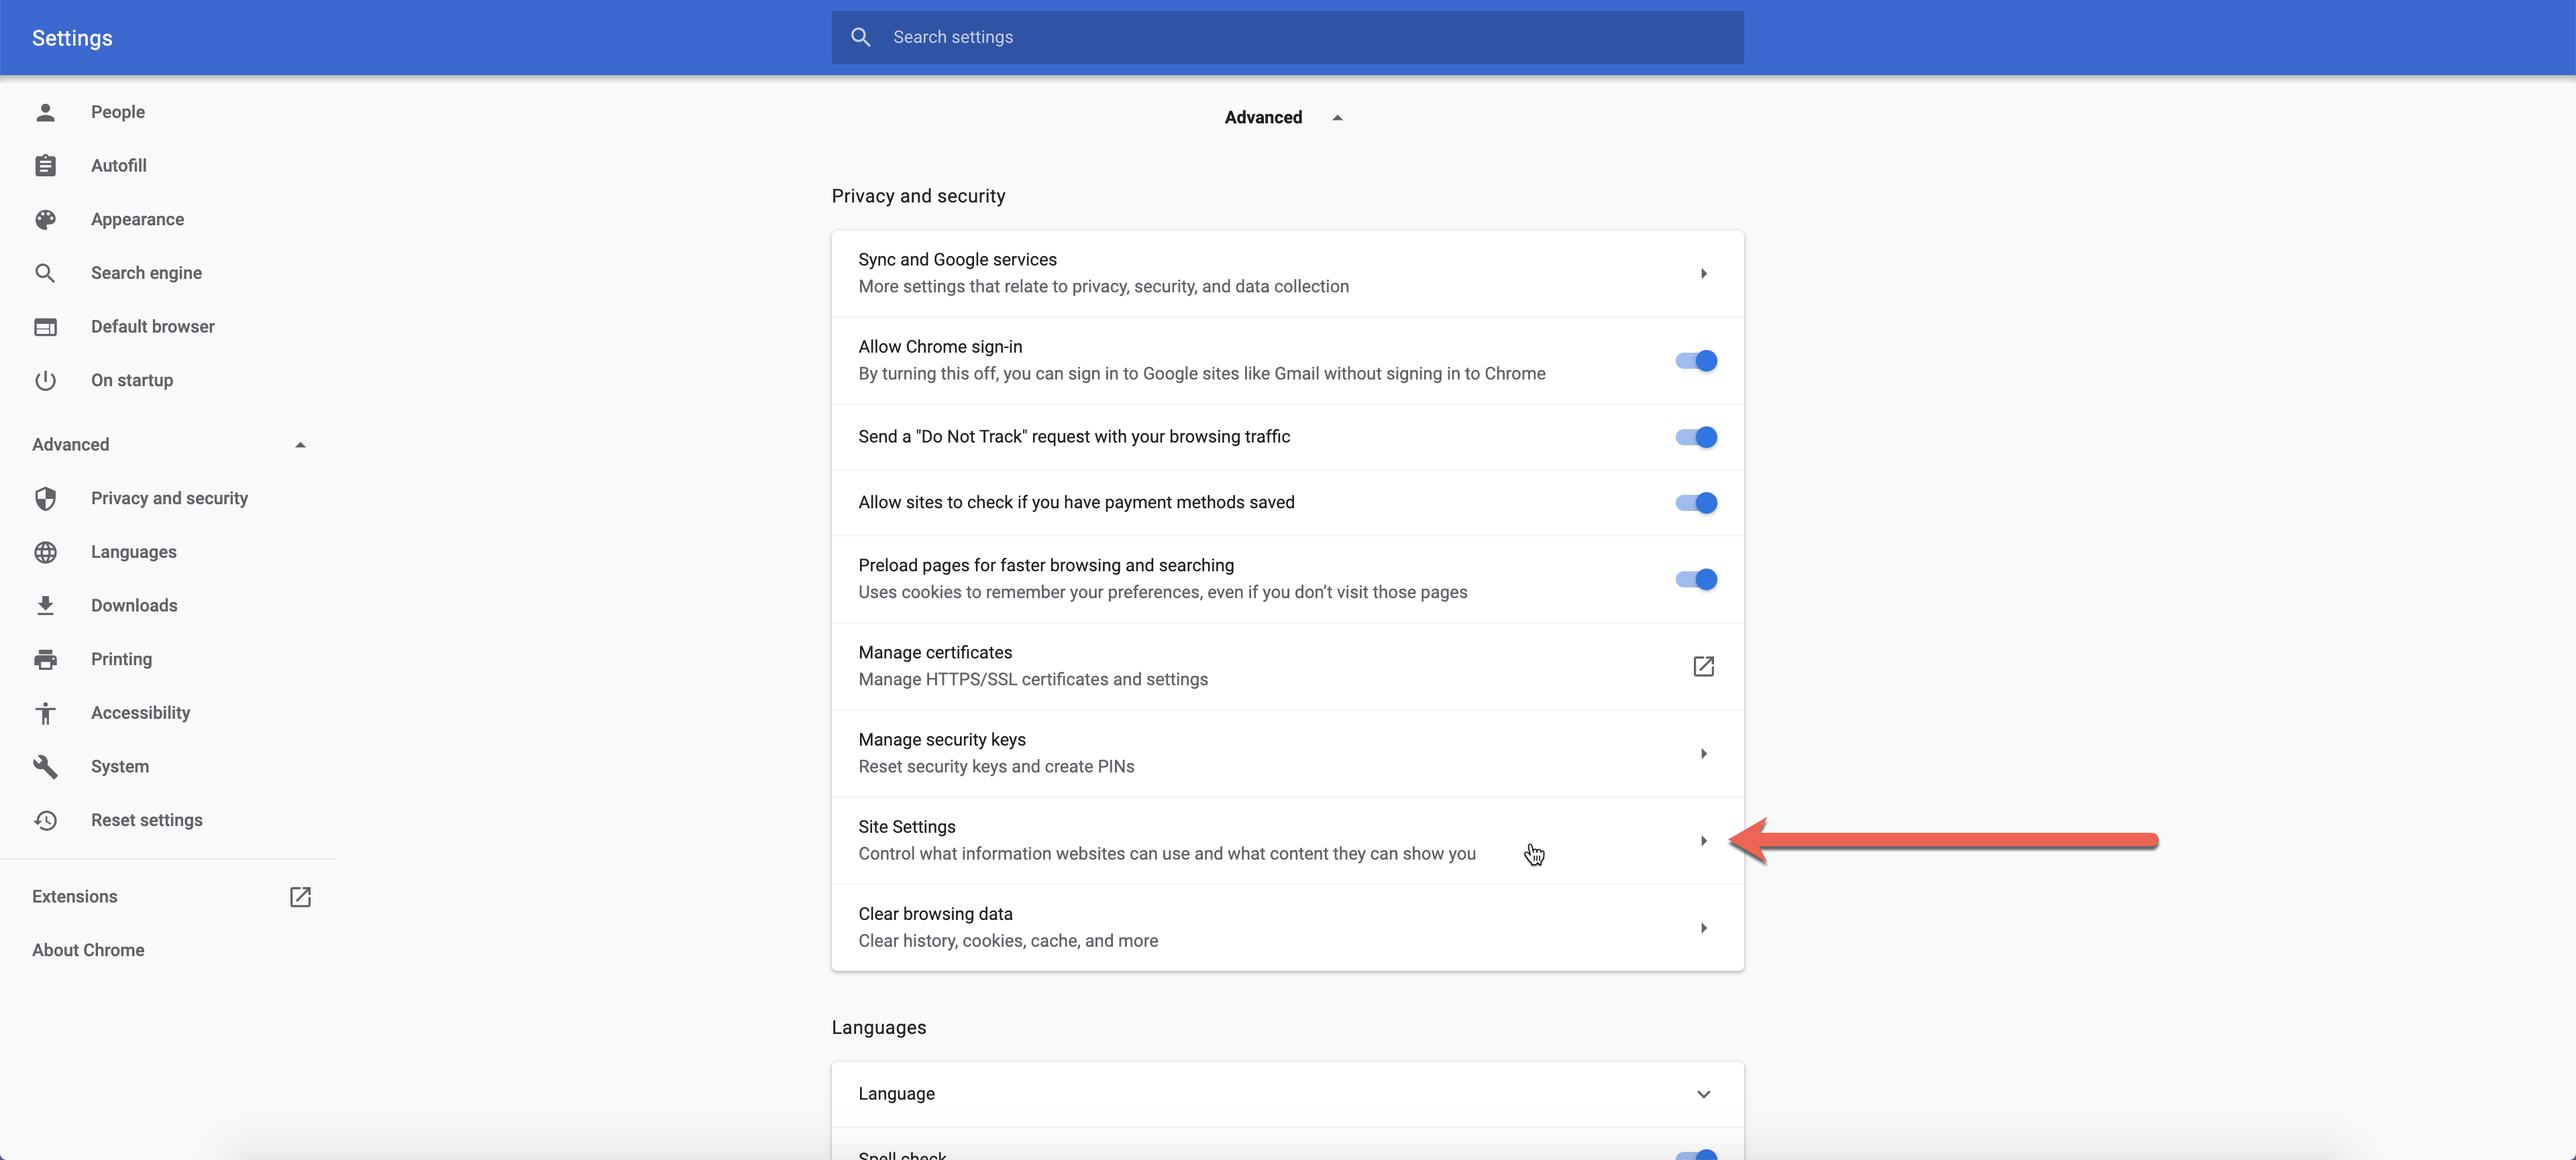This screenshot has width=2576, height=1160.
Task: Click the People person icon in sidebar
Action: click(45, 112)
